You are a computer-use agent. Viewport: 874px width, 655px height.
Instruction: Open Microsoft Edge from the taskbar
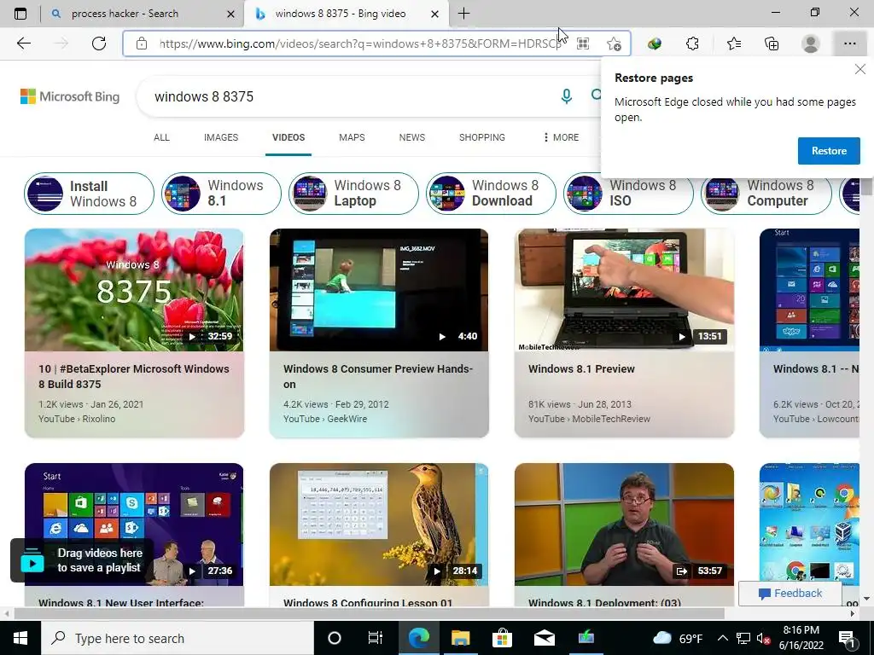point(418,638)
